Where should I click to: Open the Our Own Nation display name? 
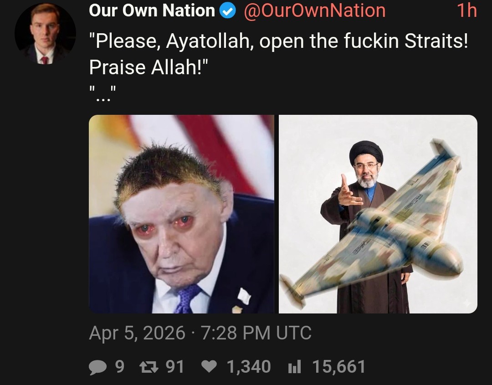point(152,11)
